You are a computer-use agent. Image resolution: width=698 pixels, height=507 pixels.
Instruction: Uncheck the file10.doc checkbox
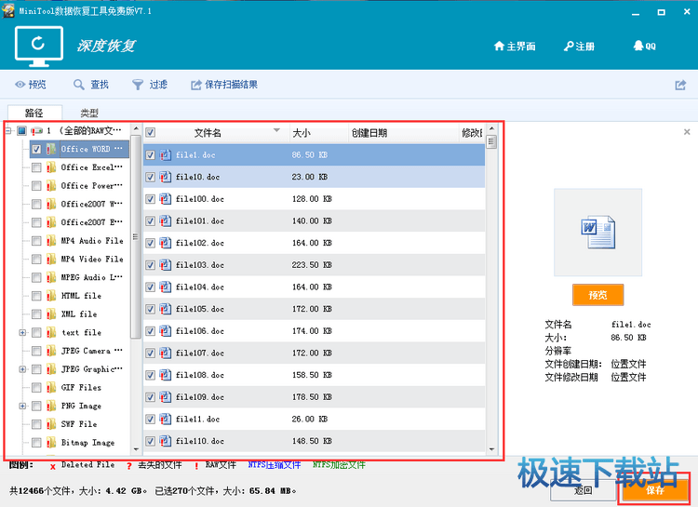(151, 177)
